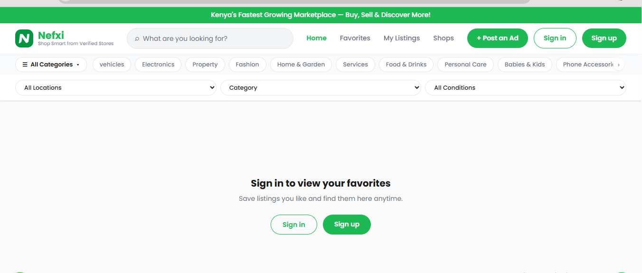
Task: Expand the All Conditions dropdown
Action: click(526, 88)
